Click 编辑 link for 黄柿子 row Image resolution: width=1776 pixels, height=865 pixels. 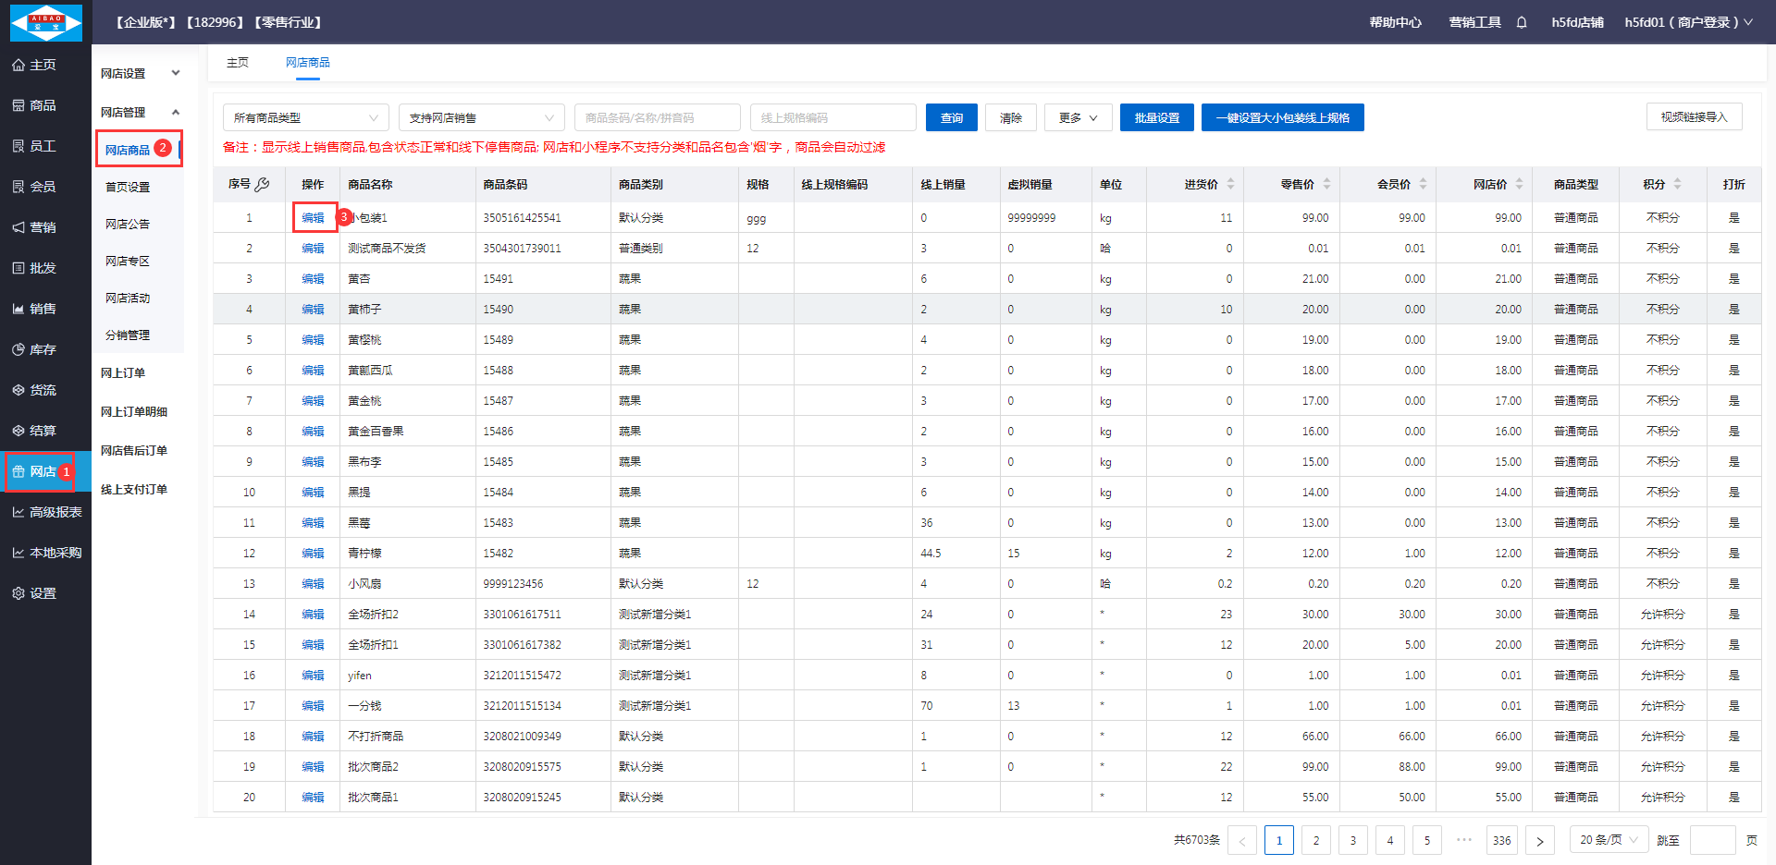[x=313, y=310]
